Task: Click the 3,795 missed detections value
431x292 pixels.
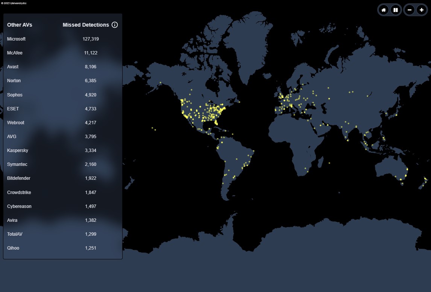Action: tap(91, 136)
